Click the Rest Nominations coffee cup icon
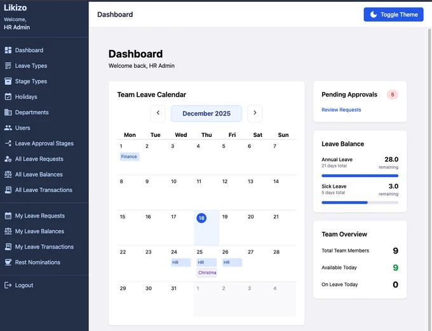Screen dimensions: 432x331 pos(8,263)
